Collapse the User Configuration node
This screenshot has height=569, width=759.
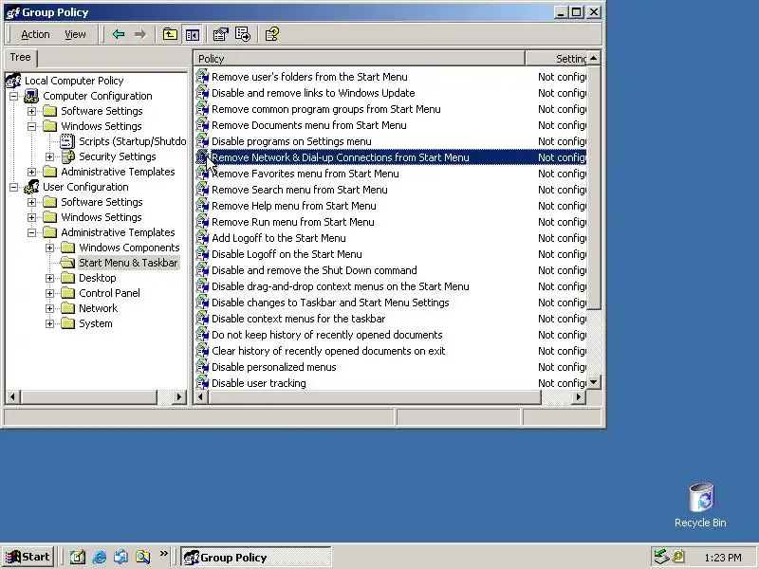(13, 187)
